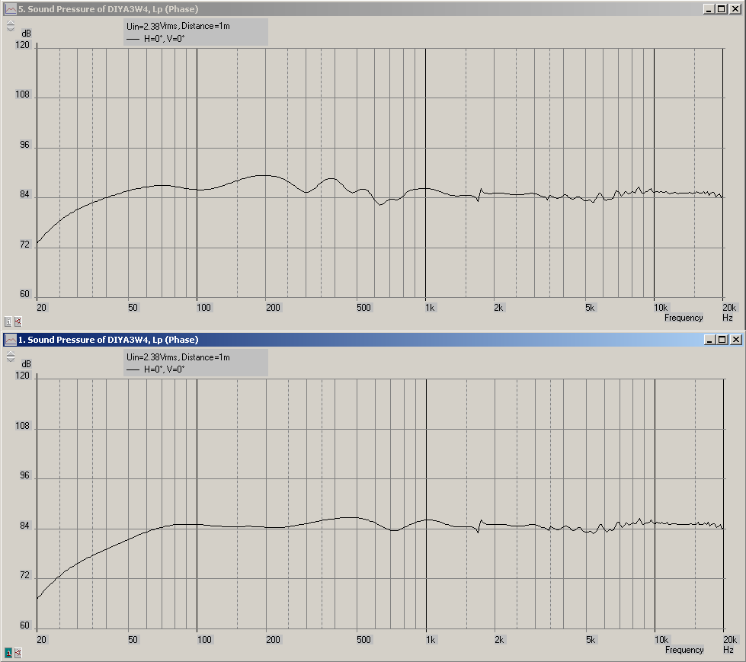Click the 'Frequency' axis label in window 5
The width and height of the screenshot is (746, 662).
click(x=684, y=318)
